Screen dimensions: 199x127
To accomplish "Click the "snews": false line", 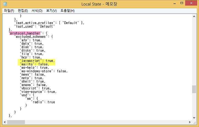I will point(34,85).
